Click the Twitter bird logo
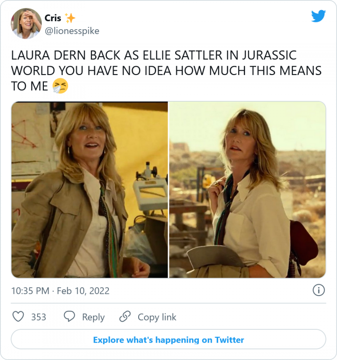Viewport: 337px width, 360px height. [318, 16]
